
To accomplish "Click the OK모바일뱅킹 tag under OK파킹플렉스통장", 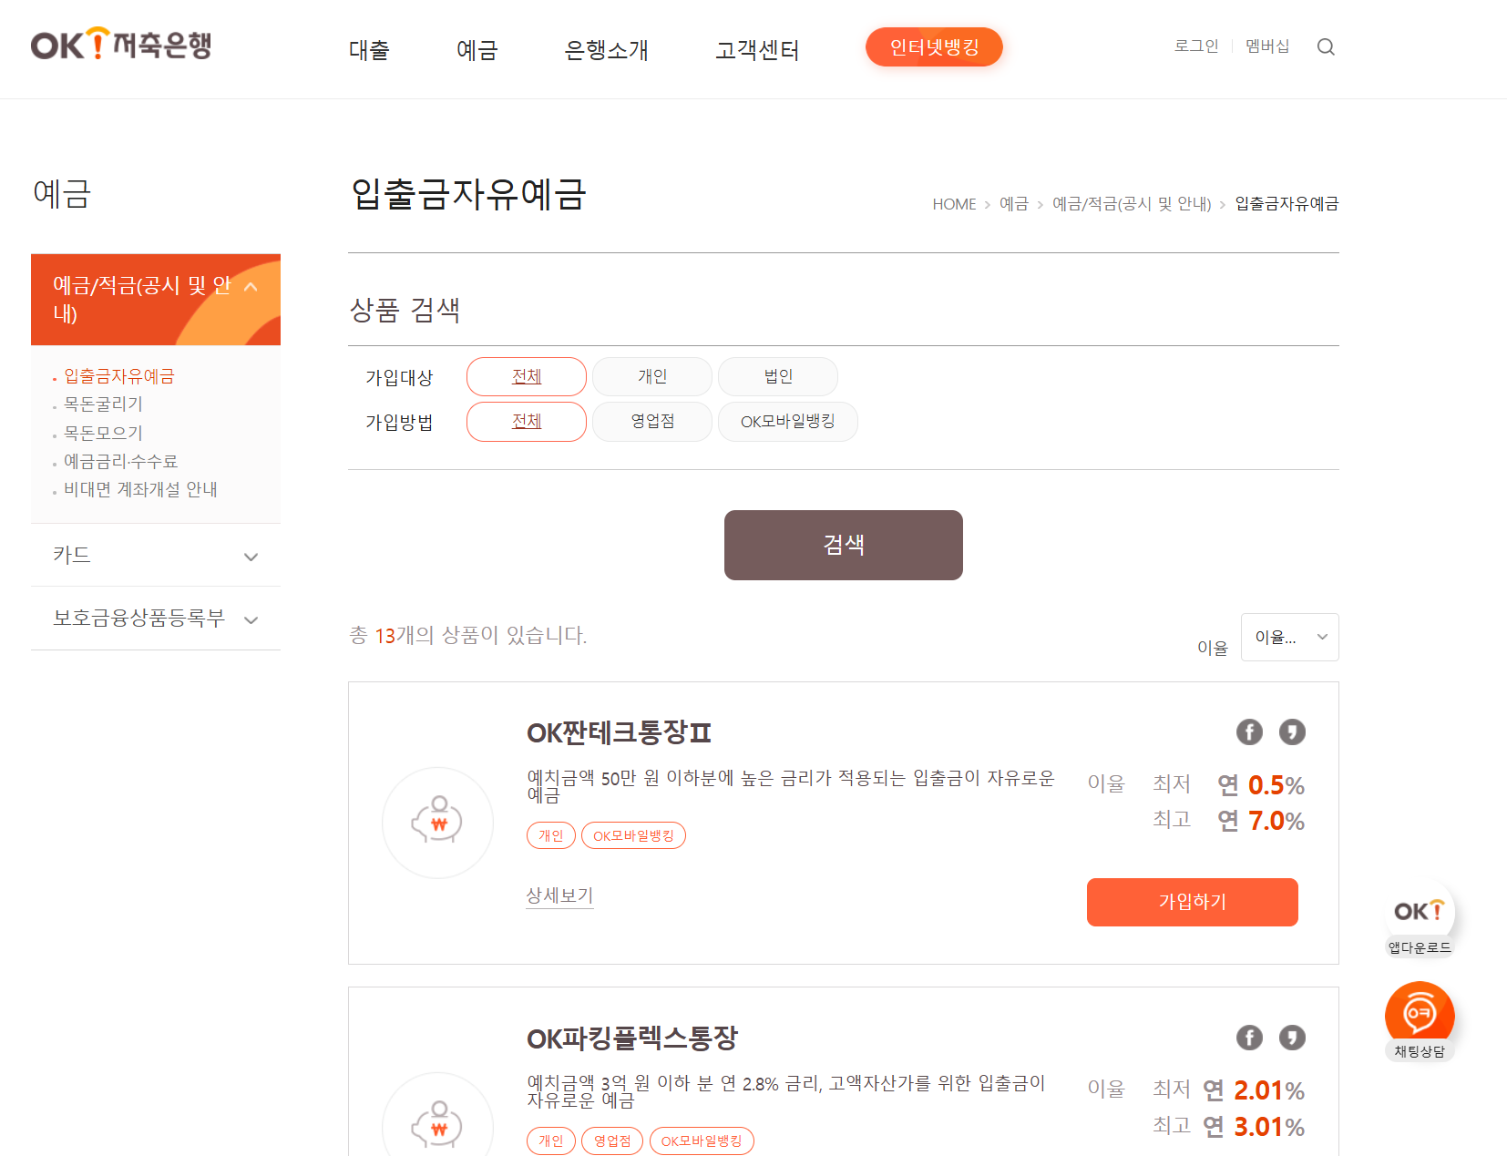I will 702,1141.
